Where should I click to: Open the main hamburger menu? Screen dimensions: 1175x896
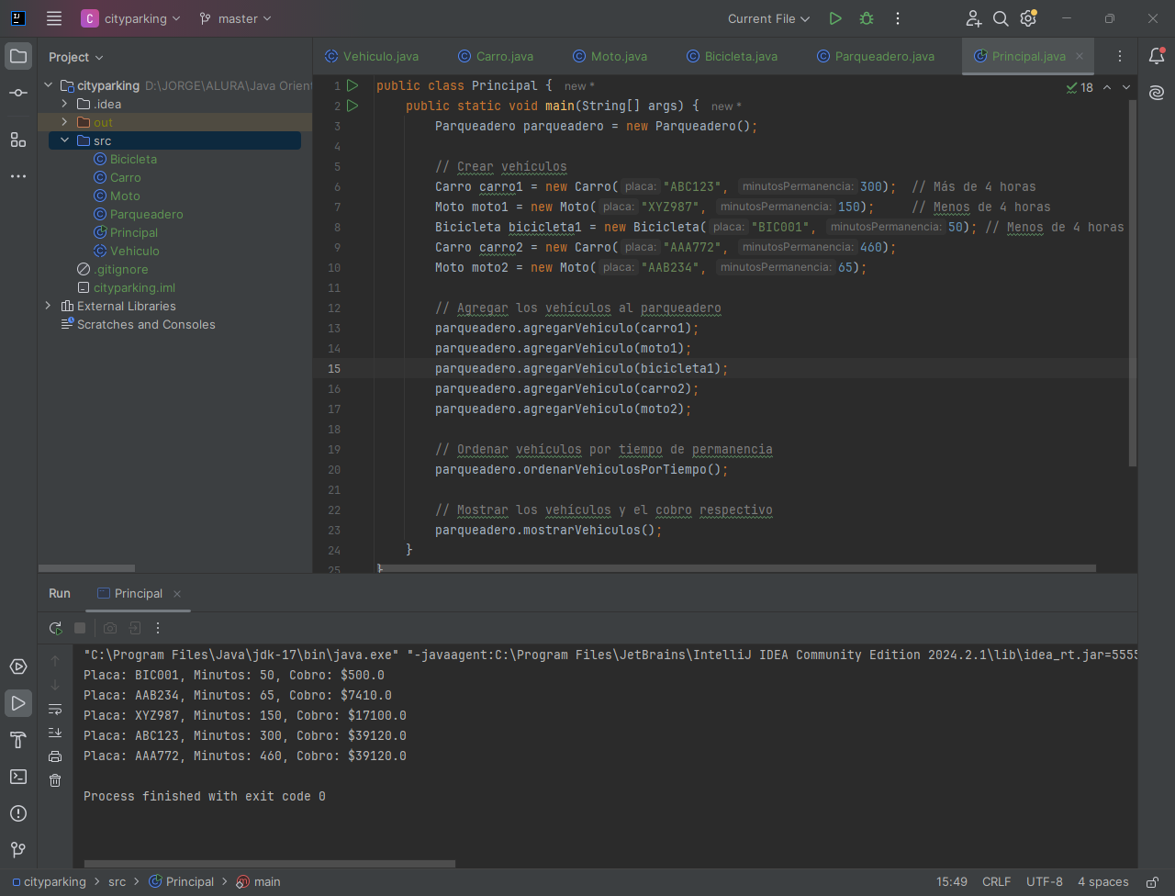(x=54, y=18)
